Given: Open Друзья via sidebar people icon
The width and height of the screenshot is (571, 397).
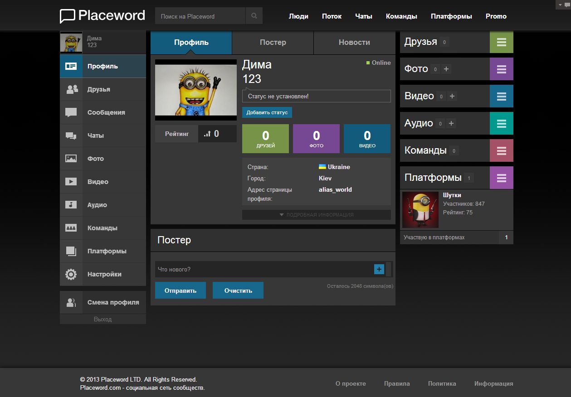Looking at the screenshot, I should (71, 89).
